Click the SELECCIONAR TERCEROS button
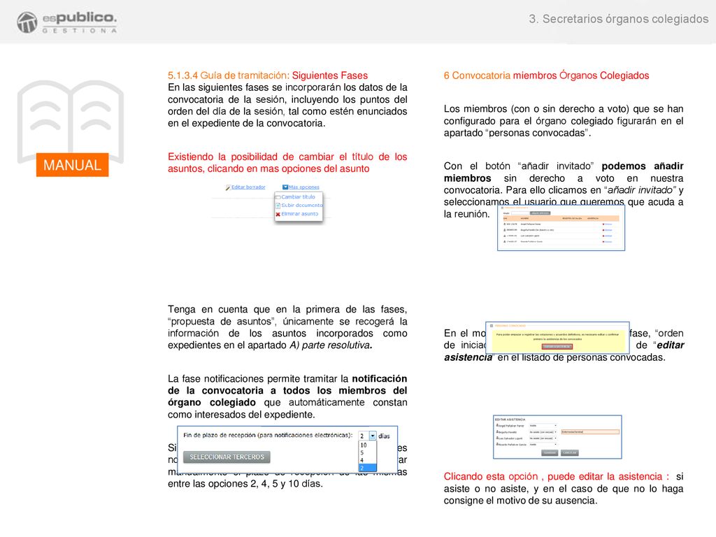Image resolution: width=716 pixels, height=537 pixels. (x=227, y=457)
